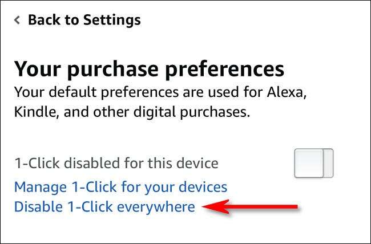Open Manage 1-Click for your devices

[120, 187]
